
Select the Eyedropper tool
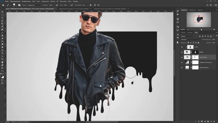point(2,27)
